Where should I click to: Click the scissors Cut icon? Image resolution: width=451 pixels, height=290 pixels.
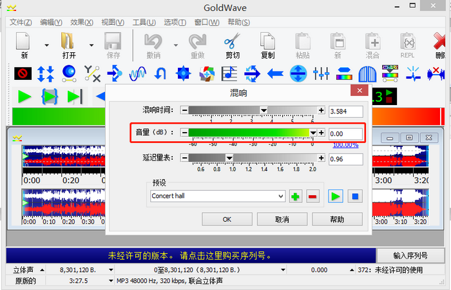click(x=232, y=42)
